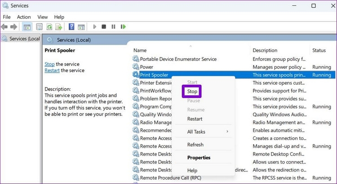Click the Forward arrow in the toolbar
The height and width of the screenshot is (184, 337).
pyautogui.click(x=14, y=27)
